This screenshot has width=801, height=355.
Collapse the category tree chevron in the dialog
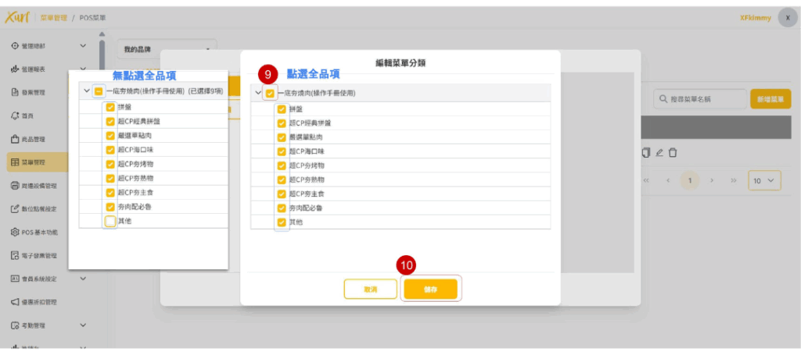pyautogui.click(x=258, y=93)
